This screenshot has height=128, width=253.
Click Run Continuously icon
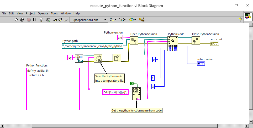click(22, 20)
